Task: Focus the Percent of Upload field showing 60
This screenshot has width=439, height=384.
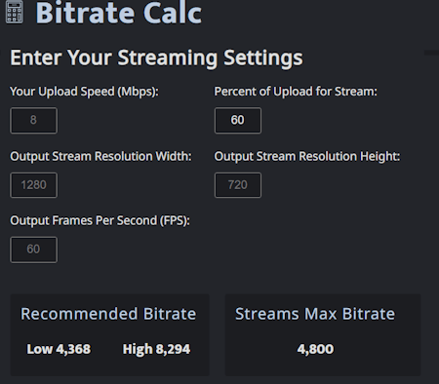Action: [x=238, y=120]
